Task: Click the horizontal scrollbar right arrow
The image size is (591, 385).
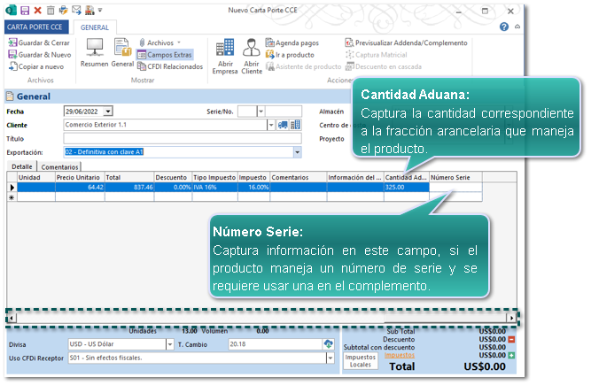Action: tap(511, 318)
